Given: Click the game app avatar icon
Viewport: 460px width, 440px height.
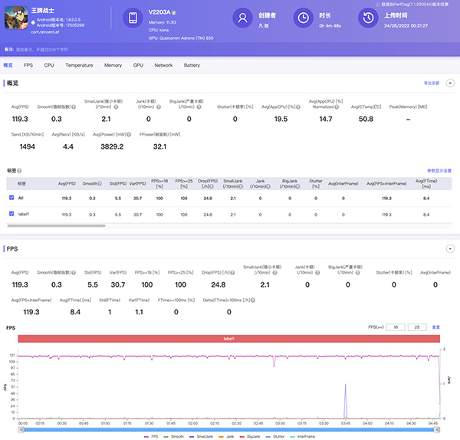Looking at the screenshot, I should [15, 19].
